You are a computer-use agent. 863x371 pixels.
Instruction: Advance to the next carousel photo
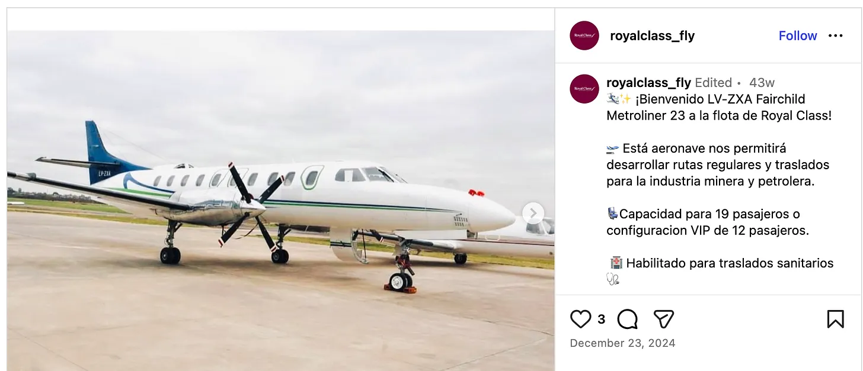point(533,213)
